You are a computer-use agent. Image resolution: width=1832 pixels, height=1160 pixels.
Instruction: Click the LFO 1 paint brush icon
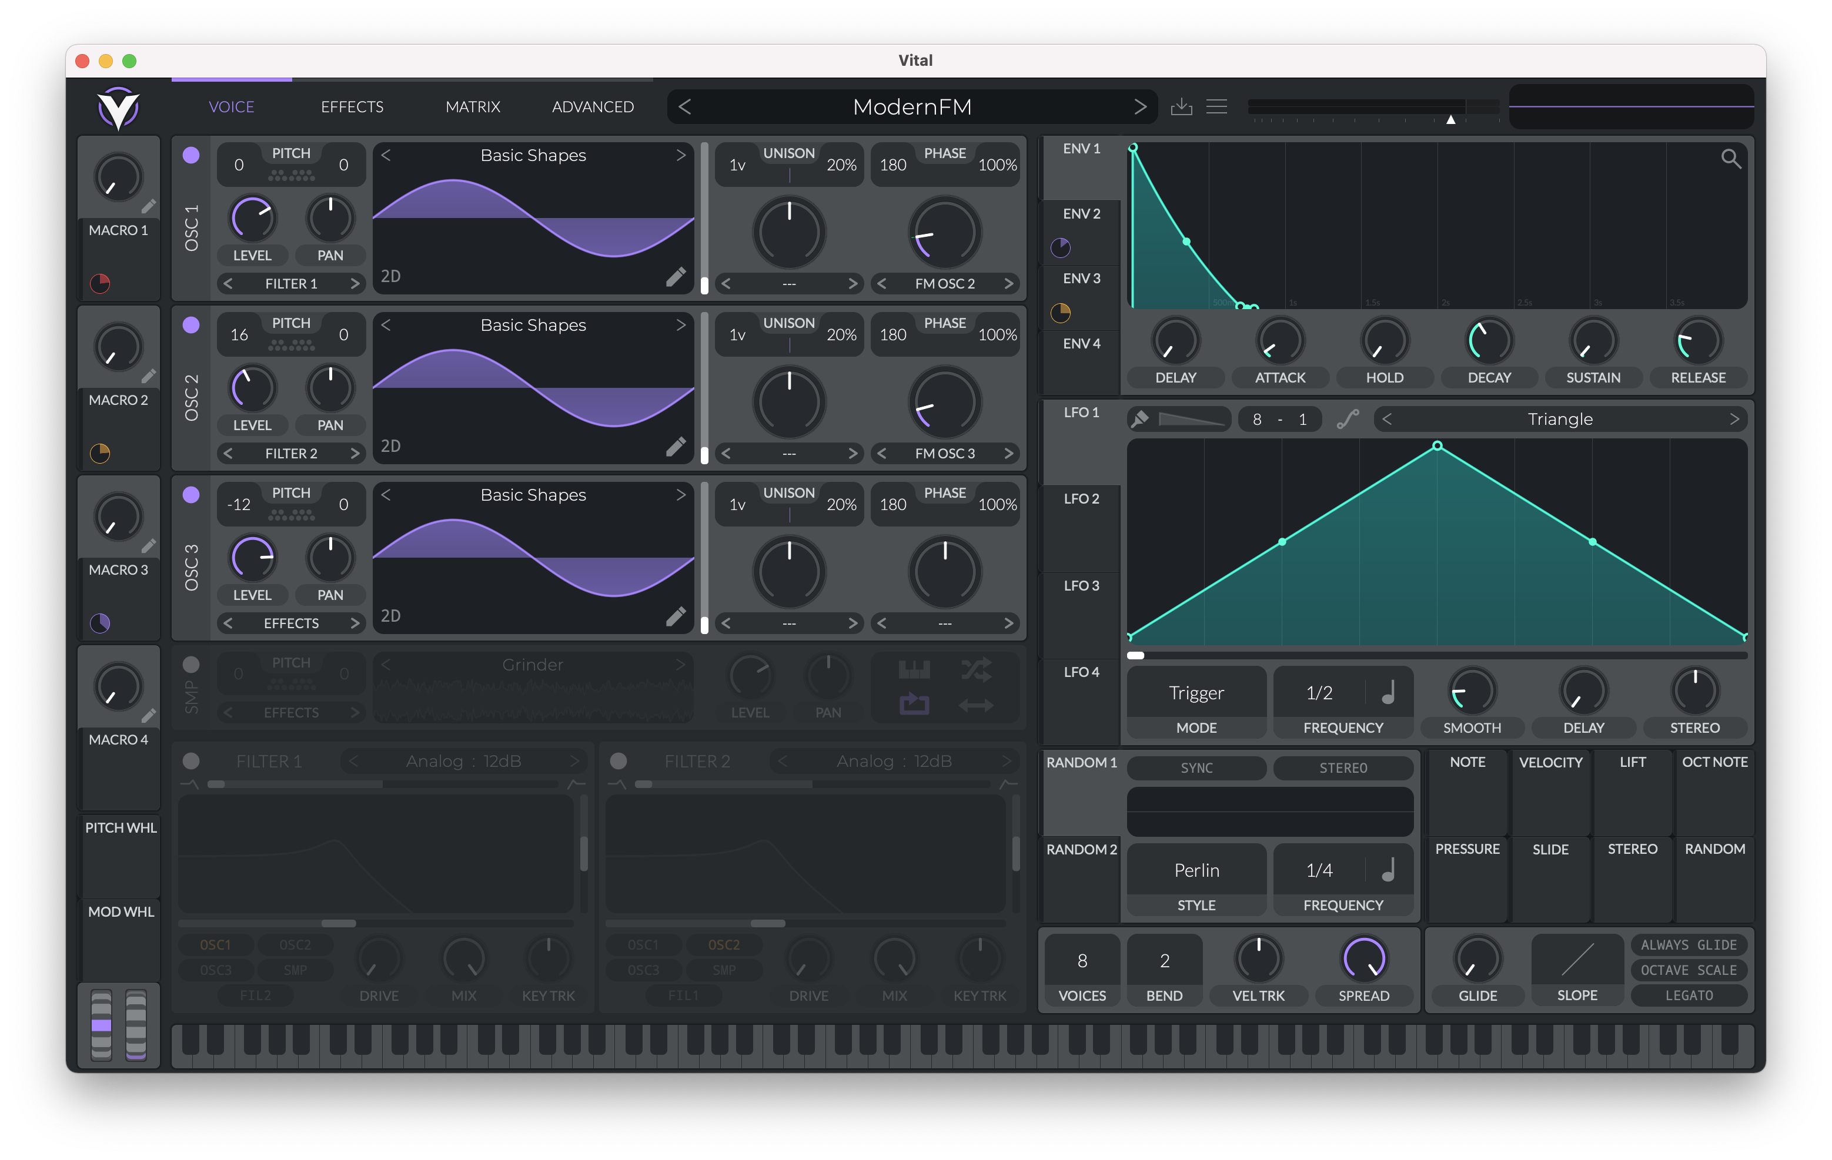[1139, 419]
